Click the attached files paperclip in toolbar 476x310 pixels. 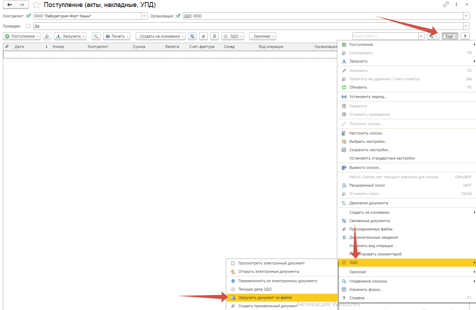(x=204, y=36)
